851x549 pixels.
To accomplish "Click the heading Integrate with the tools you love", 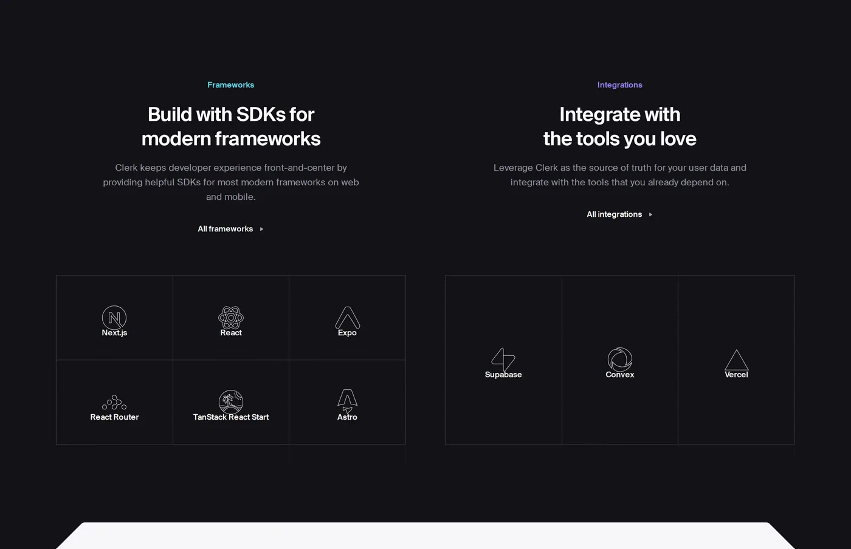I will click(620, 126).
